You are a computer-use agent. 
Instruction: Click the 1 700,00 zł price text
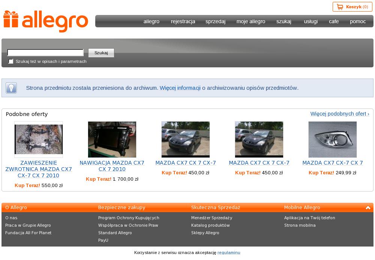[x=126, y=179]
